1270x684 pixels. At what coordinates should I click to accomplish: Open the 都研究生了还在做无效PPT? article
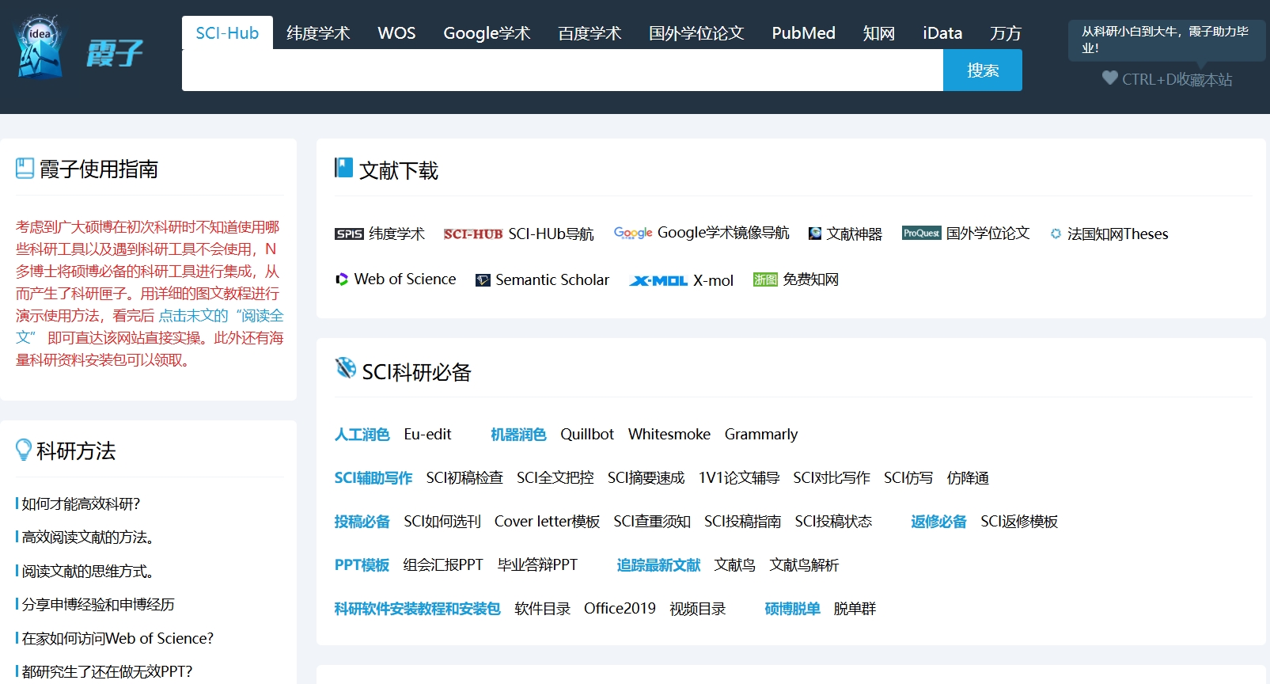pyautogui.click(x=107, y=671)
